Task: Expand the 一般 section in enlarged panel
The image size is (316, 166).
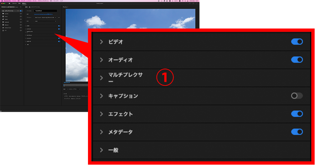Action: (101, 150)
